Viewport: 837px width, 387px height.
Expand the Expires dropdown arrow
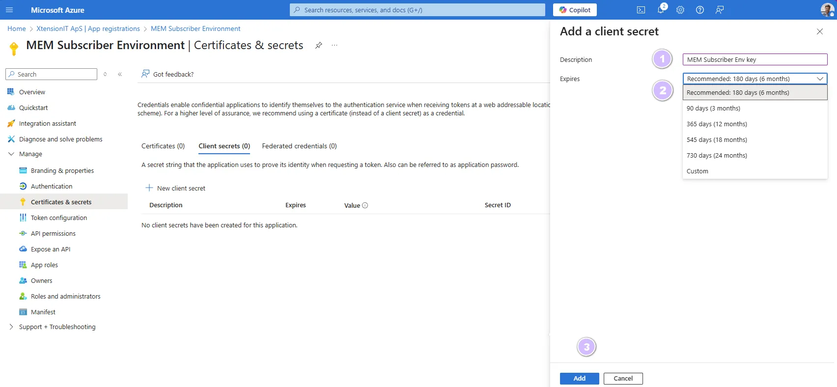tap(820, 79)
